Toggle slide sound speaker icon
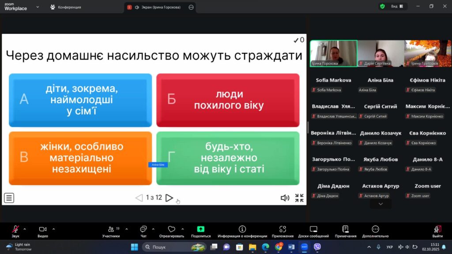Viewport: 452px width, 254px height. pyautogui.click(x=285, y=198)
